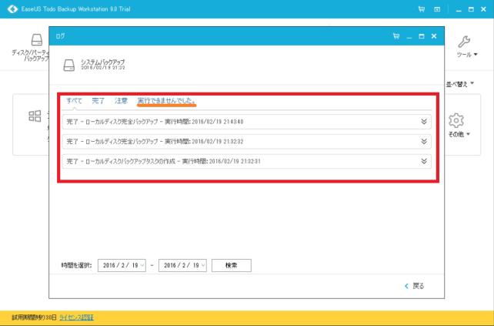Minimize the ログ dialog
The width and height of the screenshot is (494, 326).
point(409,37)
